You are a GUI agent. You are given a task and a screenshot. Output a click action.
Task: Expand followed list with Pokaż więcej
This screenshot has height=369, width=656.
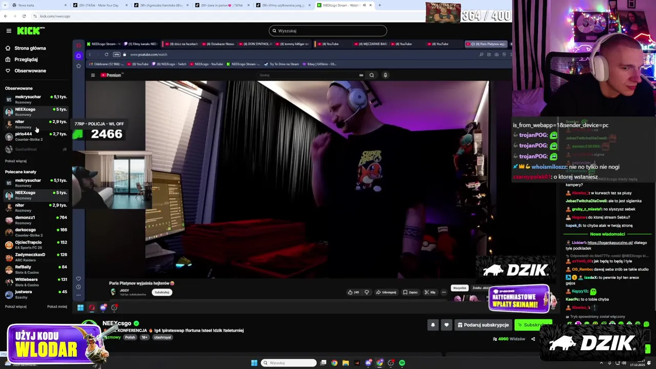coord(16,161)
